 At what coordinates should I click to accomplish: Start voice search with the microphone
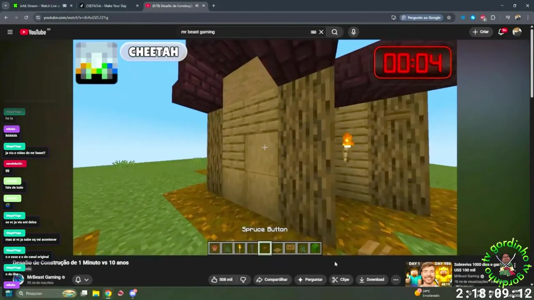point(353,32)
